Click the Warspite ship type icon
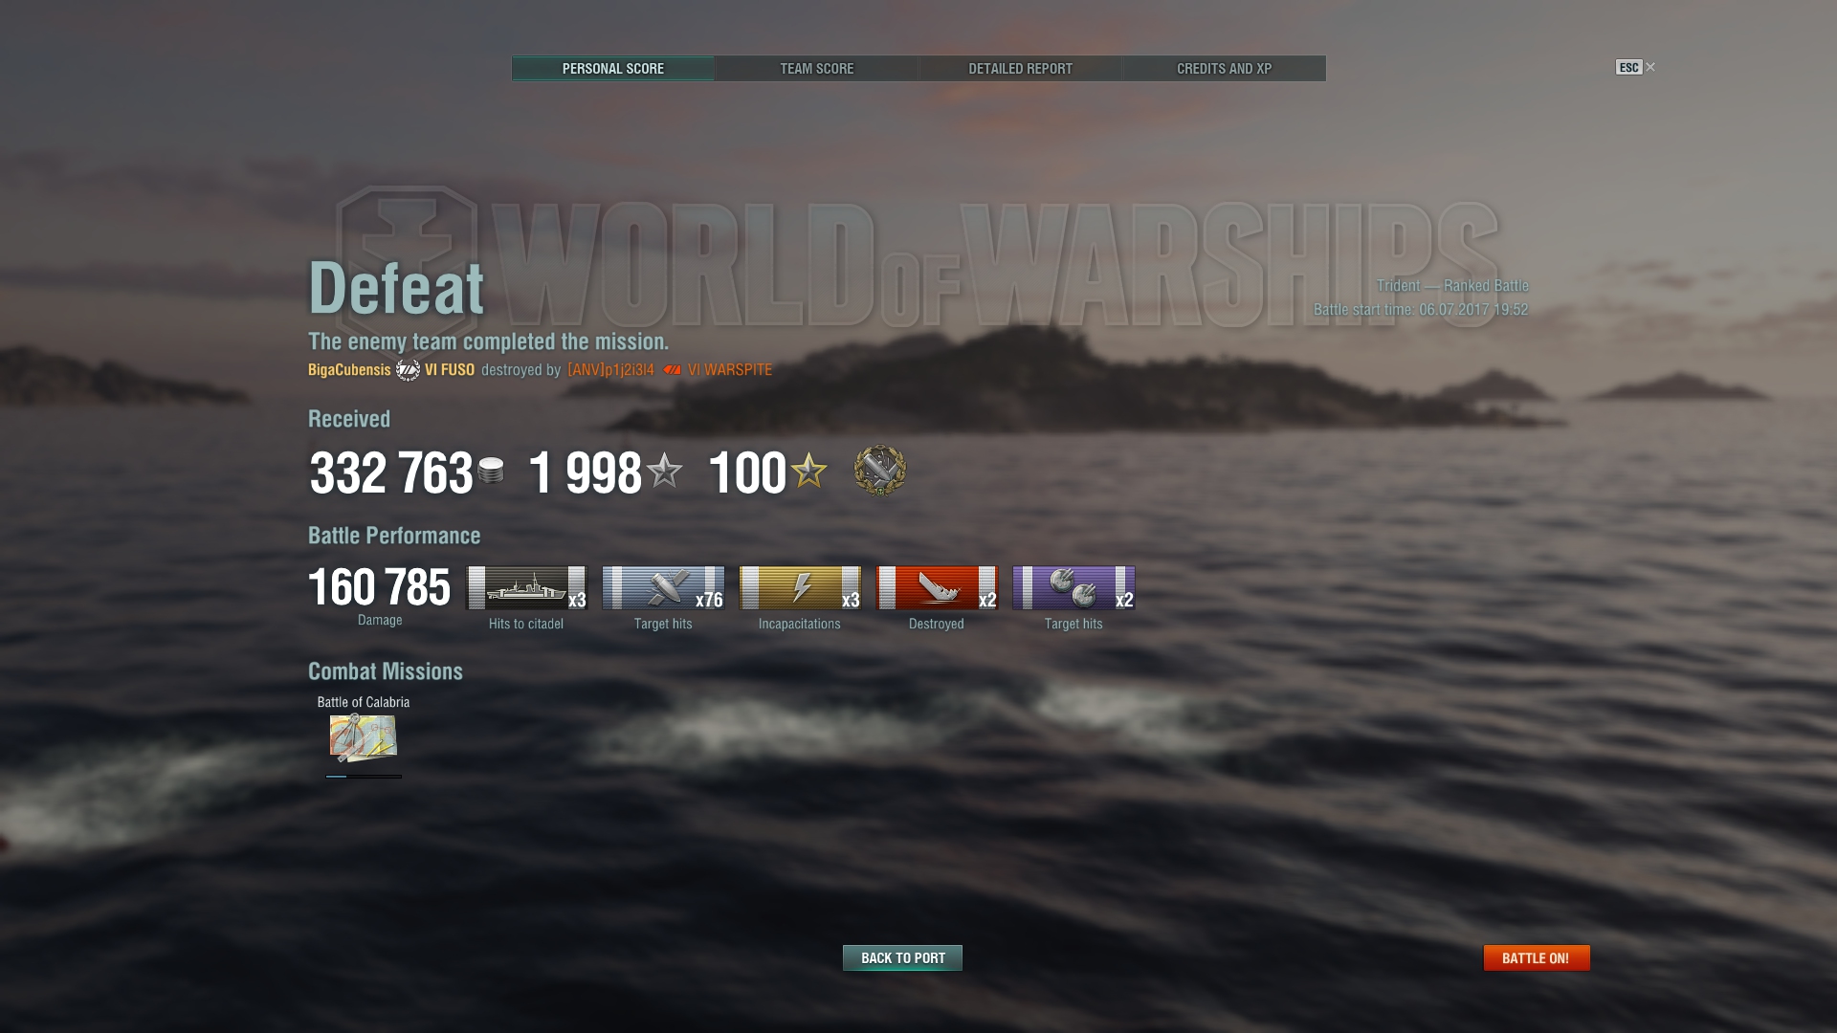 click(x=673, y=370)
